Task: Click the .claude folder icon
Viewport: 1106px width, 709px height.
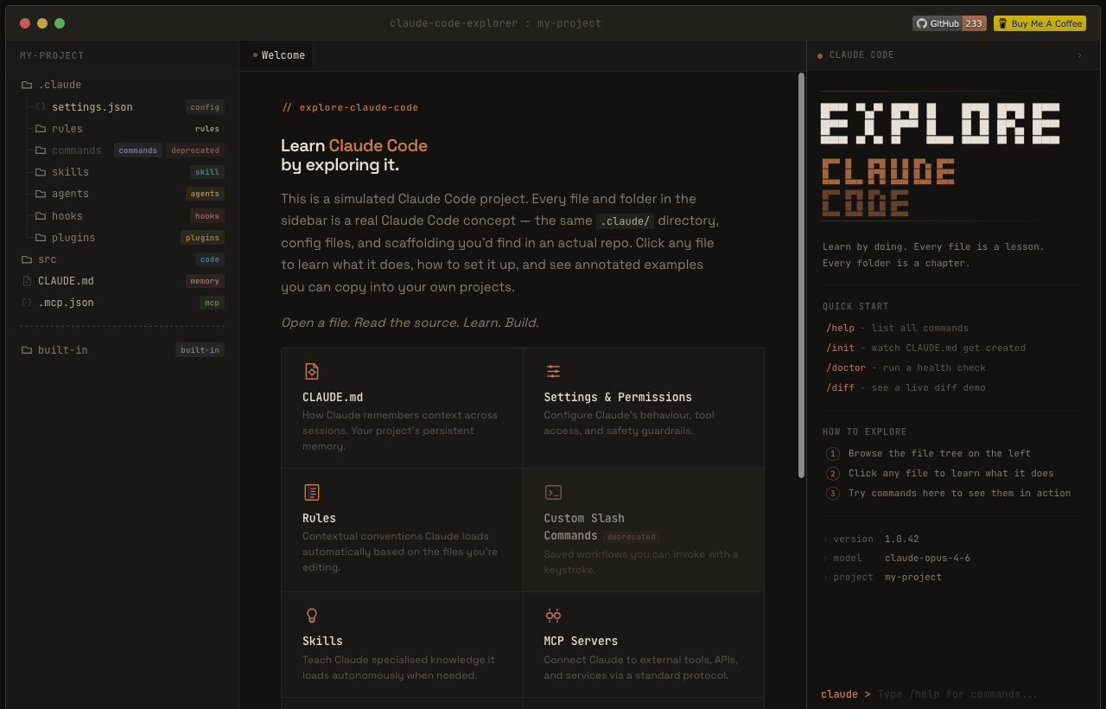Action: tap(27, 85)
